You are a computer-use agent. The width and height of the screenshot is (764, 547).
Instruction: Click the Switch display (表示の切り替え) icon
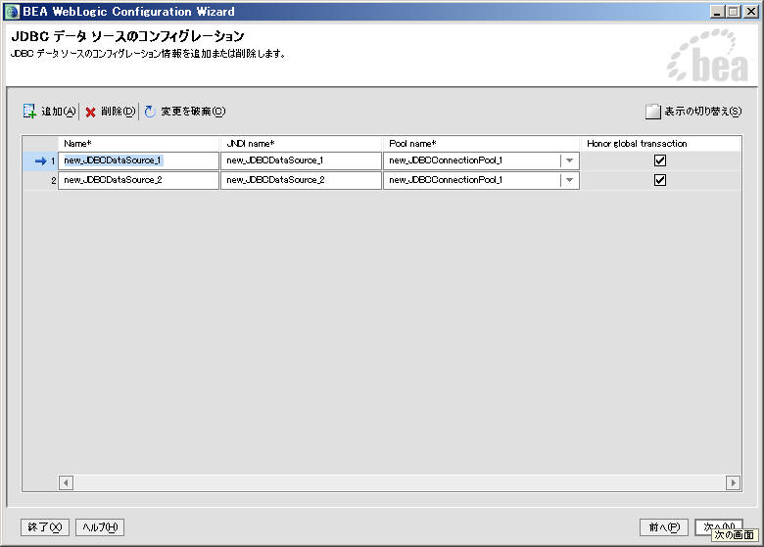[x=652, y=112]
